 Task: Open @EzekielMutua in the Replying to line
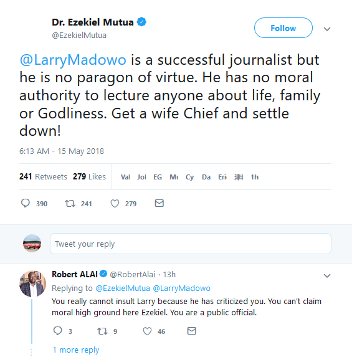(123, 288)
